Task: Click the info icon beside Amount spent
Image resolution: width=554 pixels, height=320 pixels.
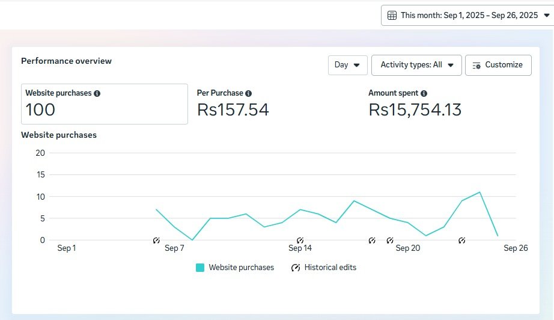Action: tap(424, 93)
